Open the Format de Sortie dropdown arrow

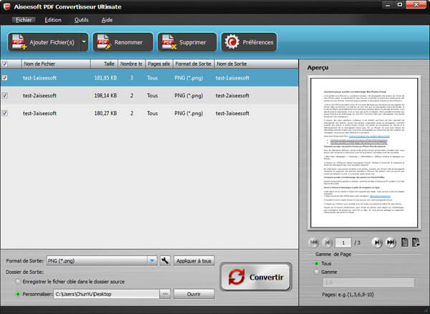pos(152,261)
